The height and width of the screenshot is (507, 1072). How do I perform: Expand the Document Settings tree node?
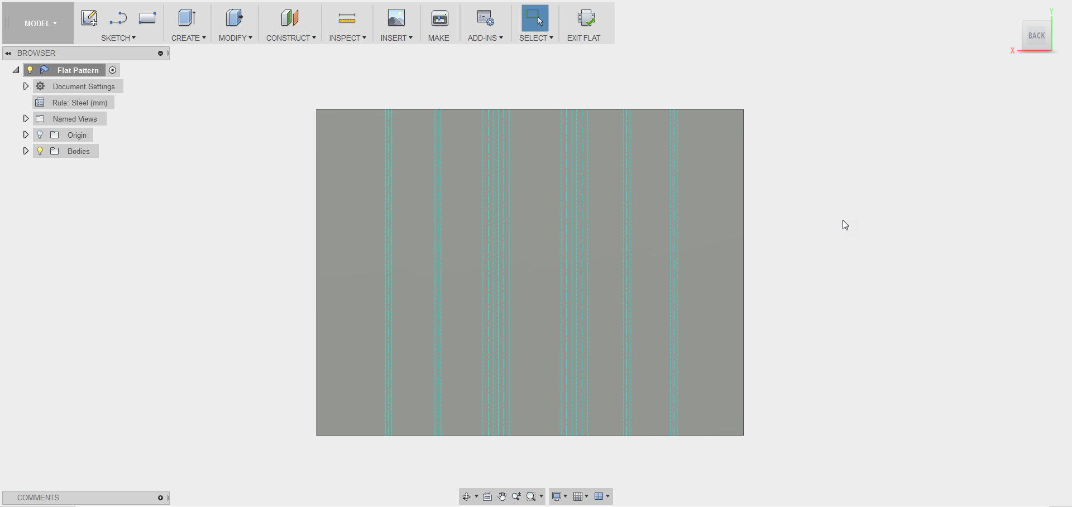coord(26,86)
